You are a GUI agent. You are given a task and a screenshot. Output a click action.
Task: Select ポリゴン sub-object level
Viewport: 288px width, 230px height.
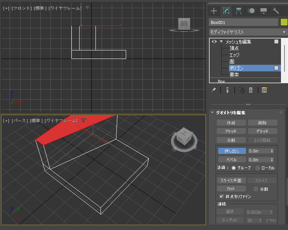pos(255,68)
